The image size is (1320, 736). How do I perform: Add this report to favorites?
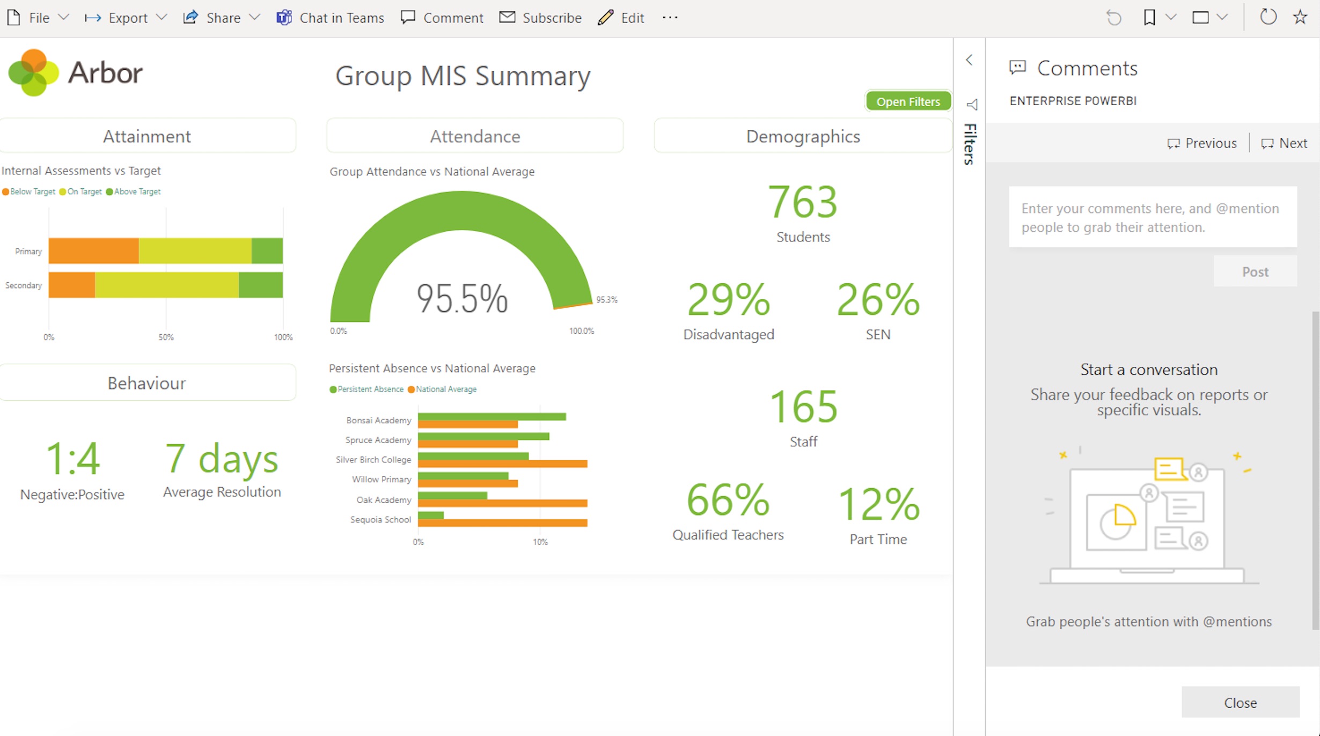click(1301, 17)
